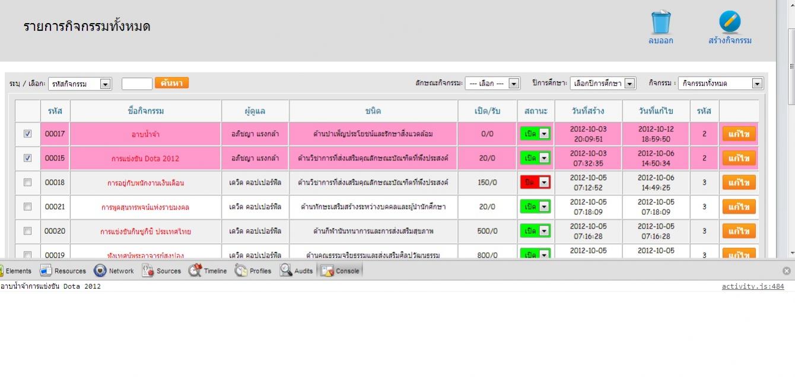Click the orange ค้นหา search button
Screen dimensions: 795x377
pyautogui.click(x=172, y=83)
